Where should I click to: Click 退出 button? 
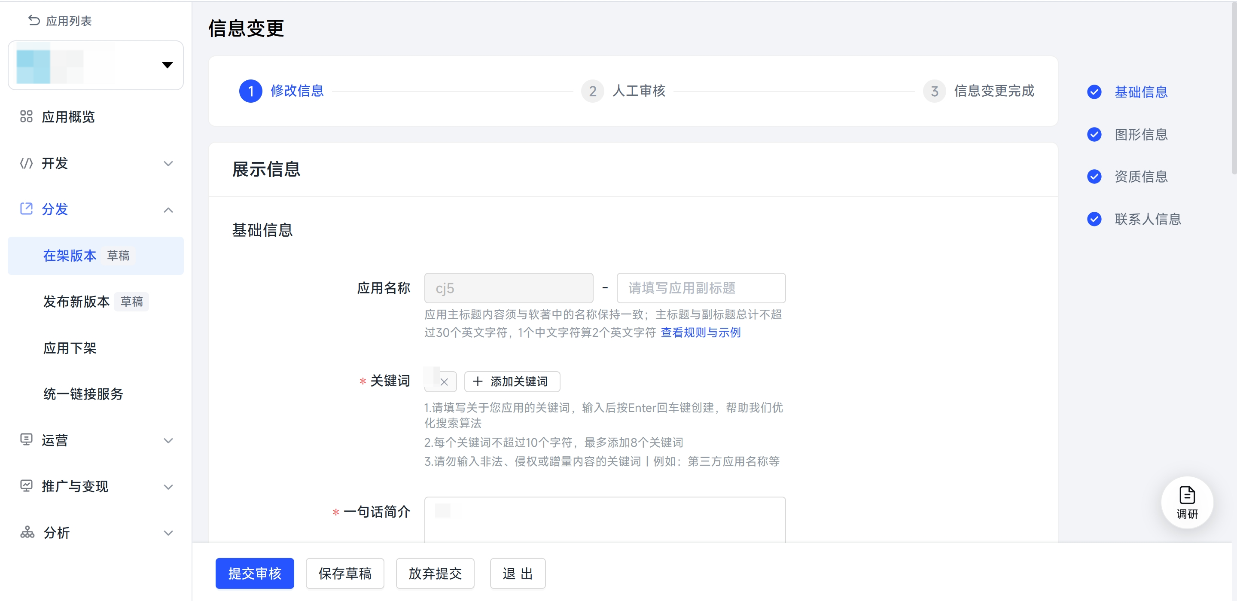518,573
